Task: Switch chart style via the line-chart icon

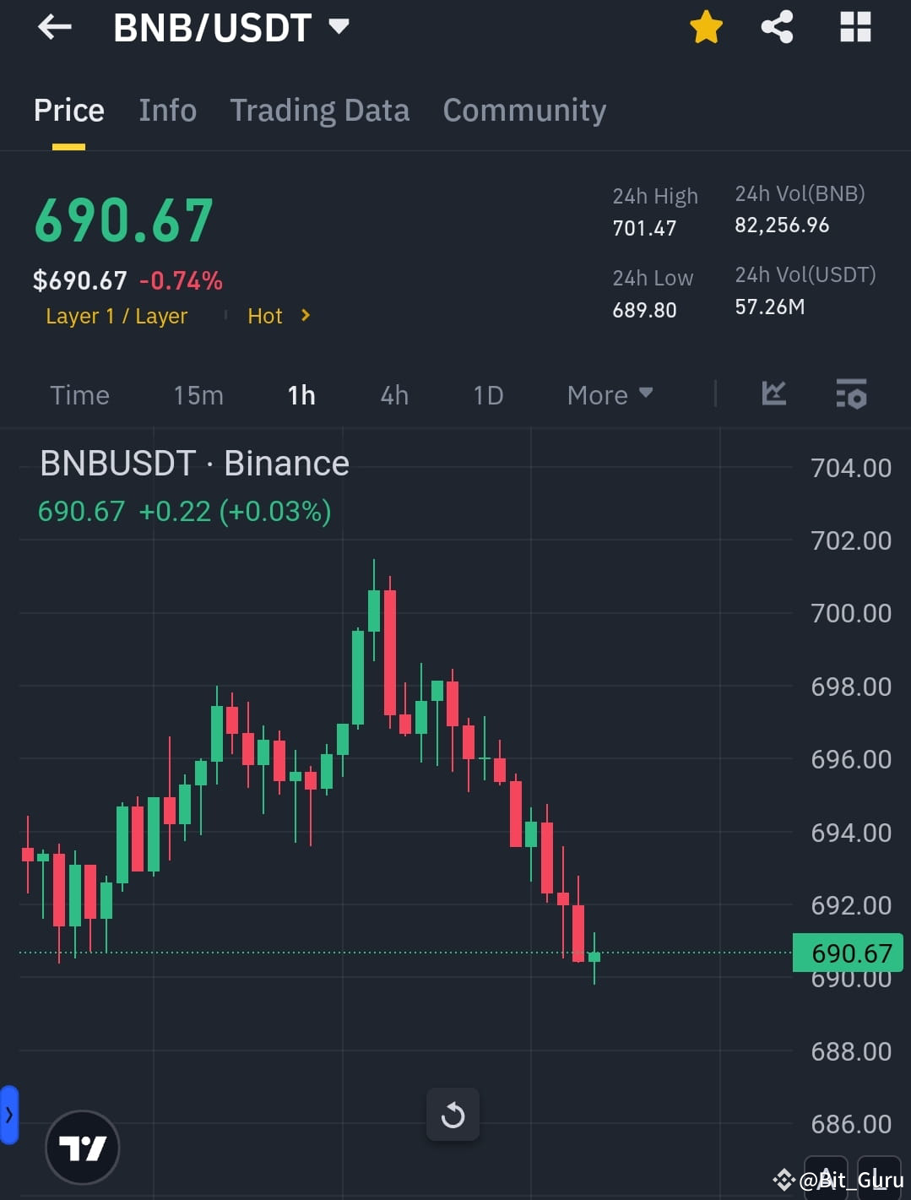Action: point(773,394)
